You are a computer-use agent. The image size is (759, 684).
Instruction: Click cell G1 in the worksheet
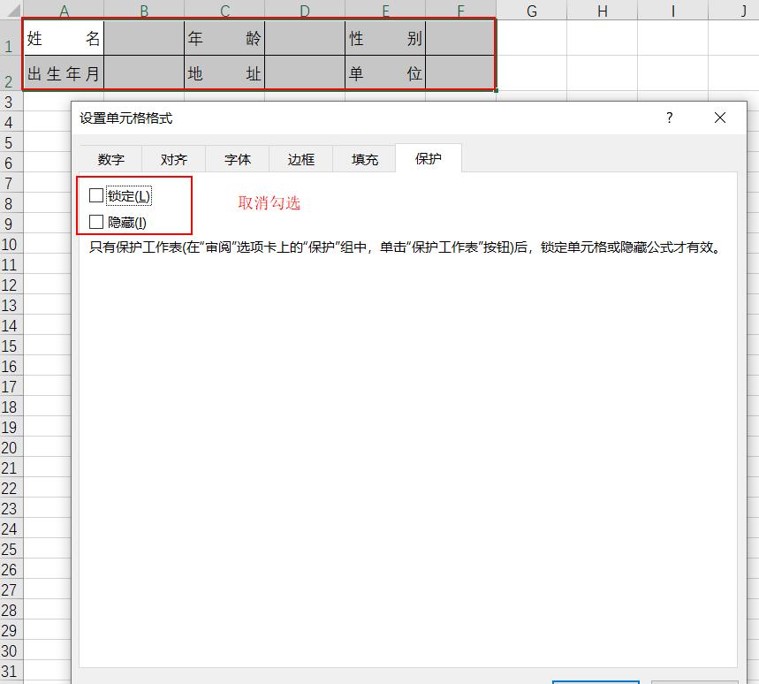point(532,38)
